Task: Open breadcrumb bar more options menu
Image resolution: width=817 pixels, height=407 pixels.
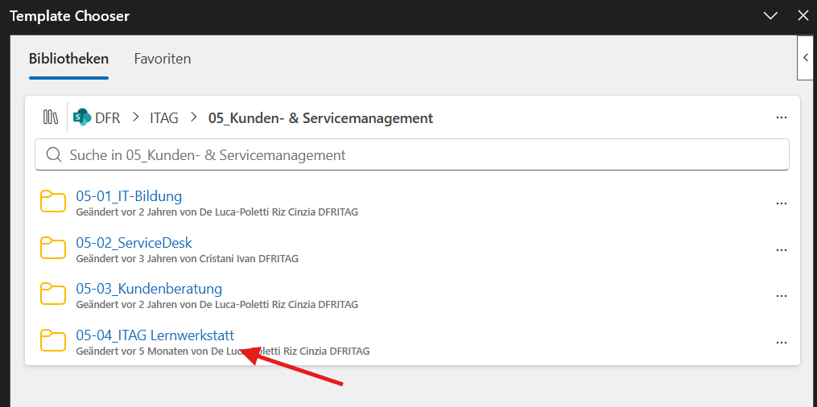Action: 781,117
